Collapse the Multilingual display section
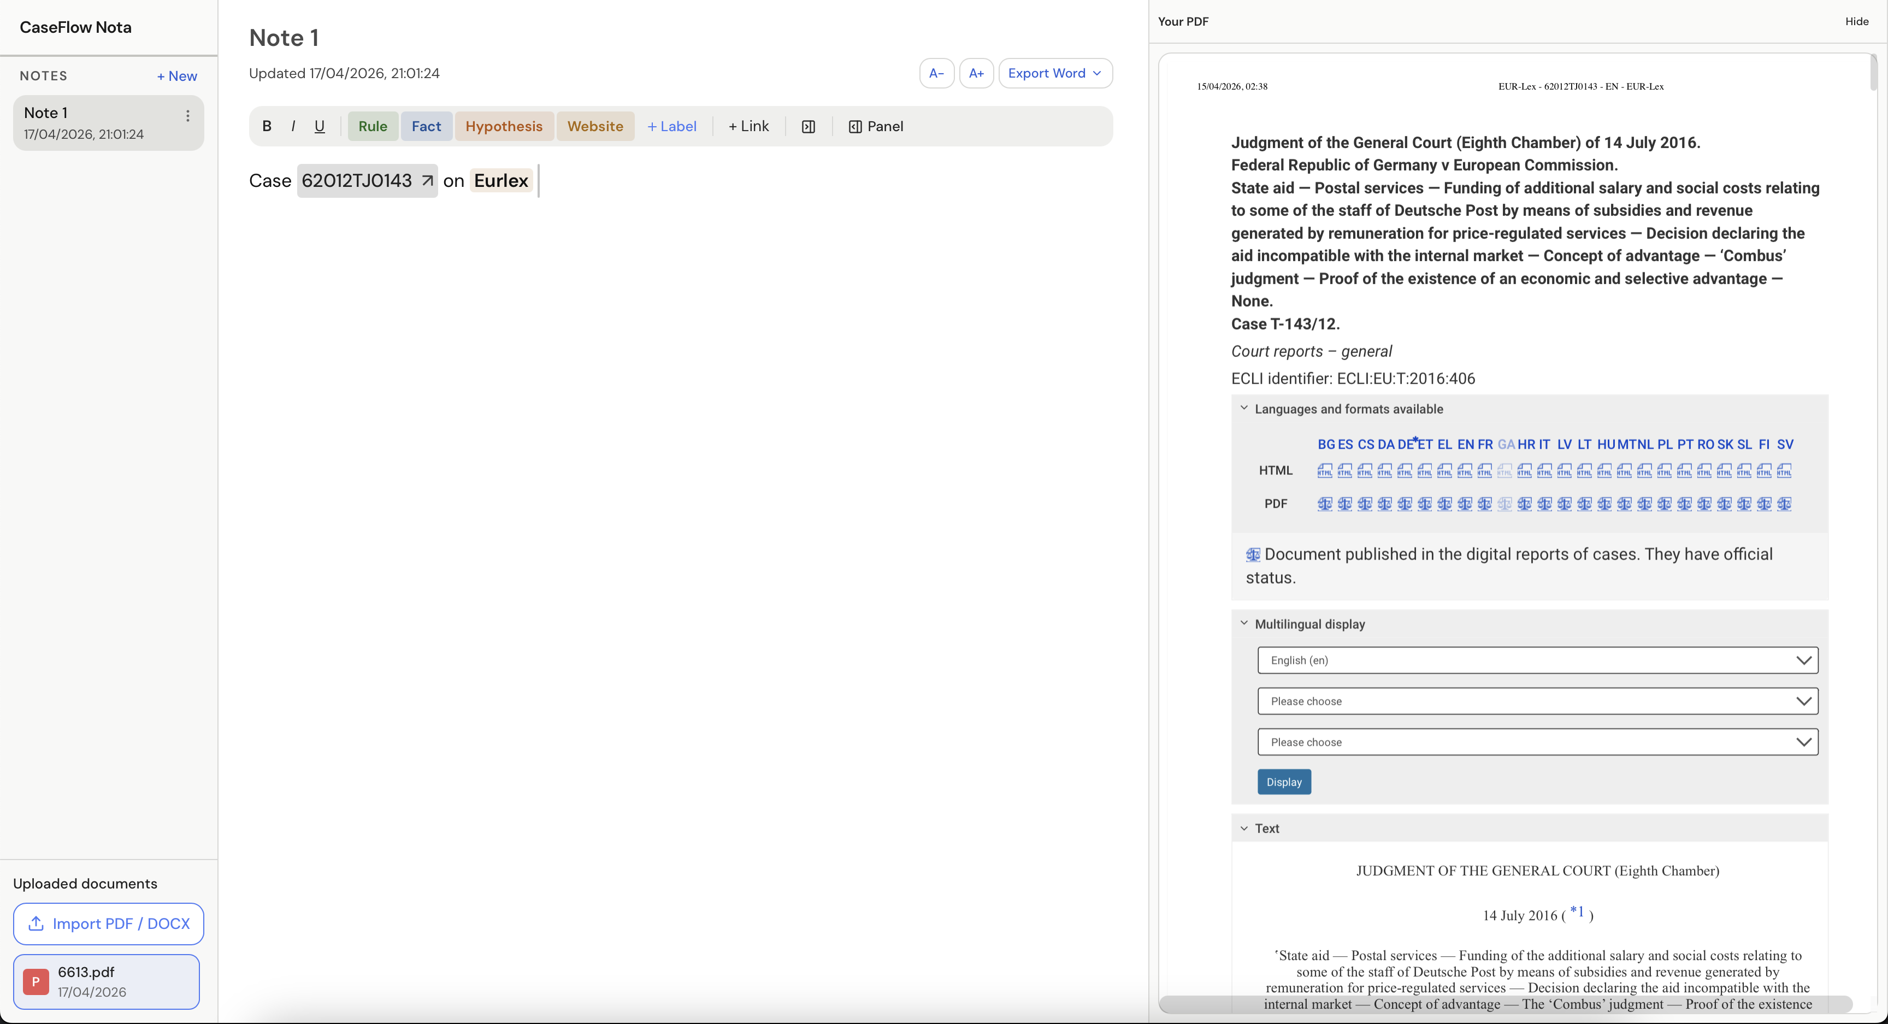This screenshot has height=1024, width=1888. click(x=1244, y=622)
